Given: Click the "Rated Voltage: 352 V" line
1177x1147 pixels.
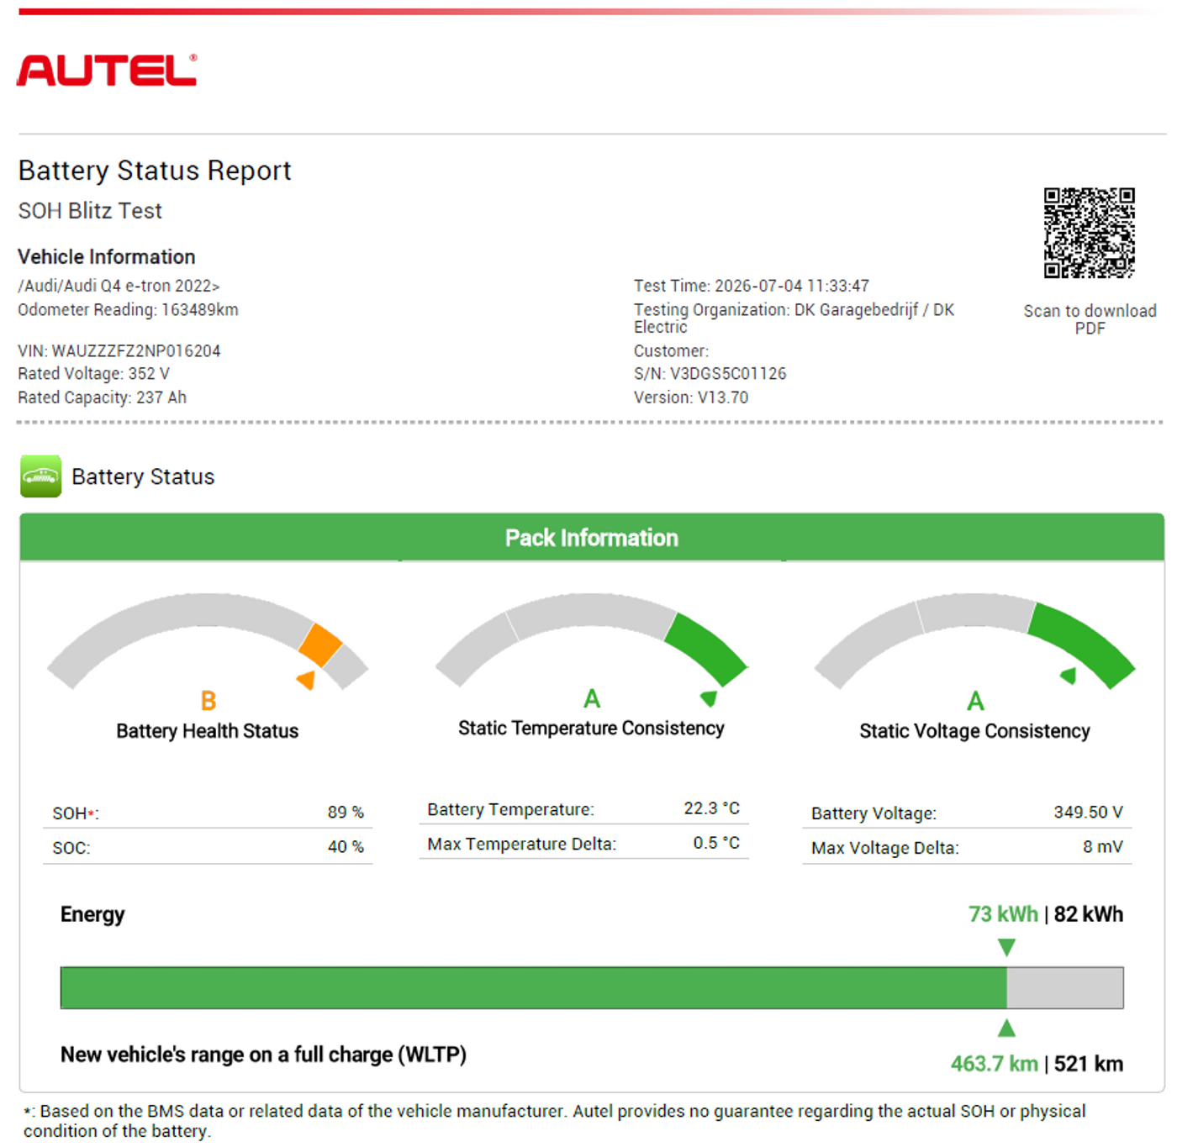Looking at the screenshot, I should (x=94, y=374).
